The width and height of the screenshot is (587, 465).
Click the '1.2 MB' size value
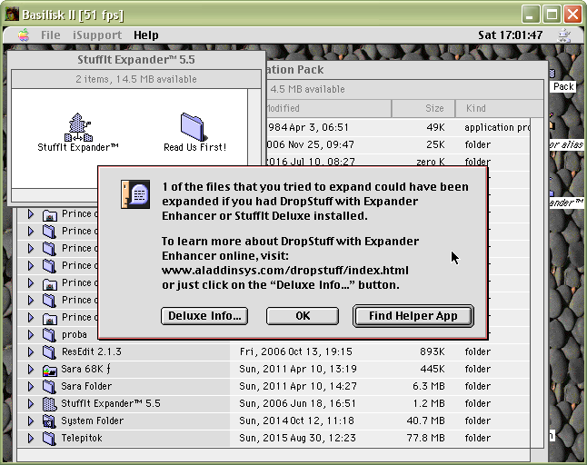tap(429, 403)
